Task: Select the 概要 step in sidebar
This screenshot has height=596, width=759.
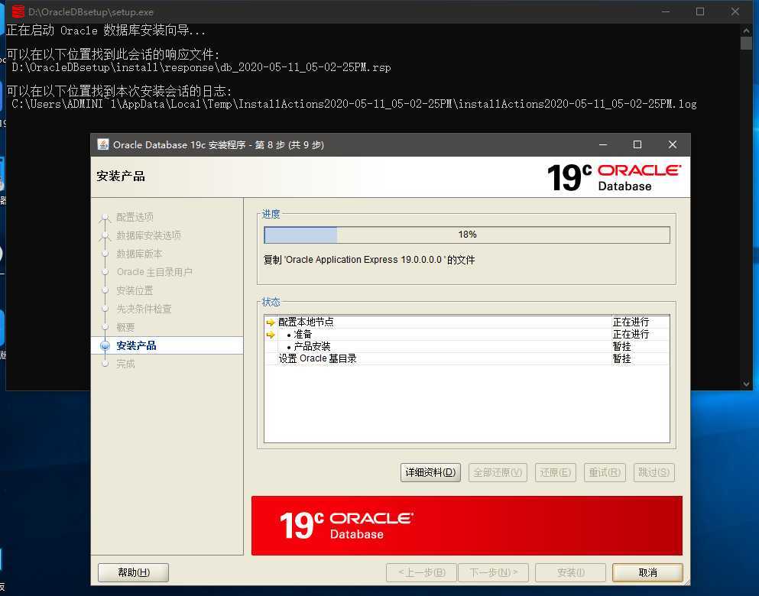Action: pos(125,327)
